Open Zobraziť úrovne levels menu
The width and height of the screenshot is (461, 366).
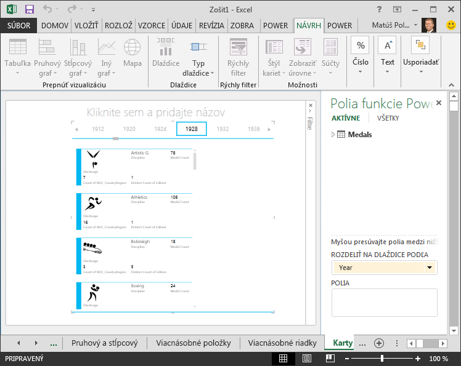(x=303, y=57)
